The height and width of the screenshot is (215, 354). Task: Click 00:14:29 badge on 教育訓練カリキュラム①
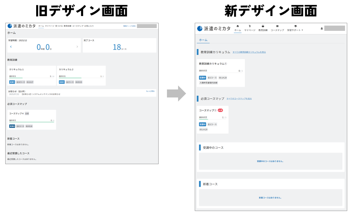(x=223, y=78)
